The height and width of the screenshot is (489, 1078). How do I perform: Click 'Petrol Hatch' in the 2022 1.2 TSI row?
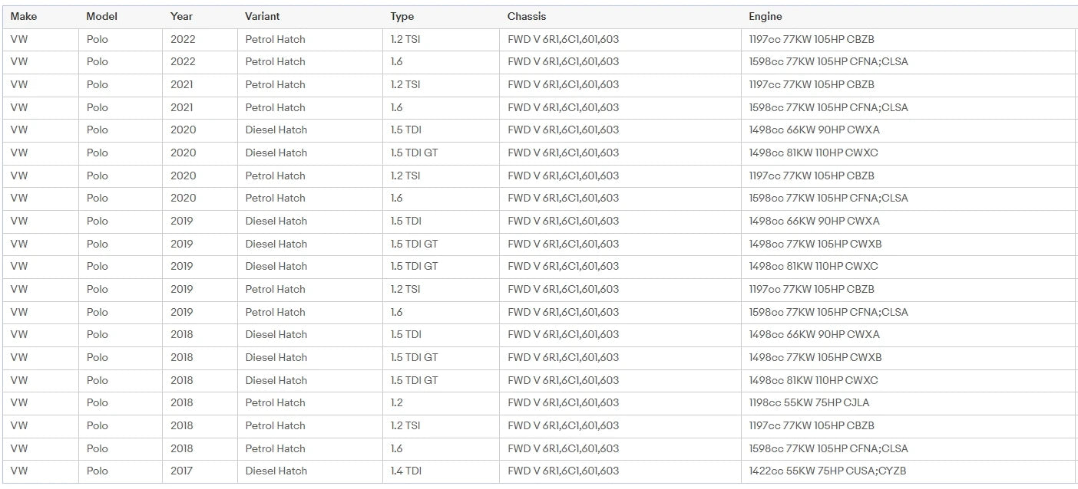(276, 39)
